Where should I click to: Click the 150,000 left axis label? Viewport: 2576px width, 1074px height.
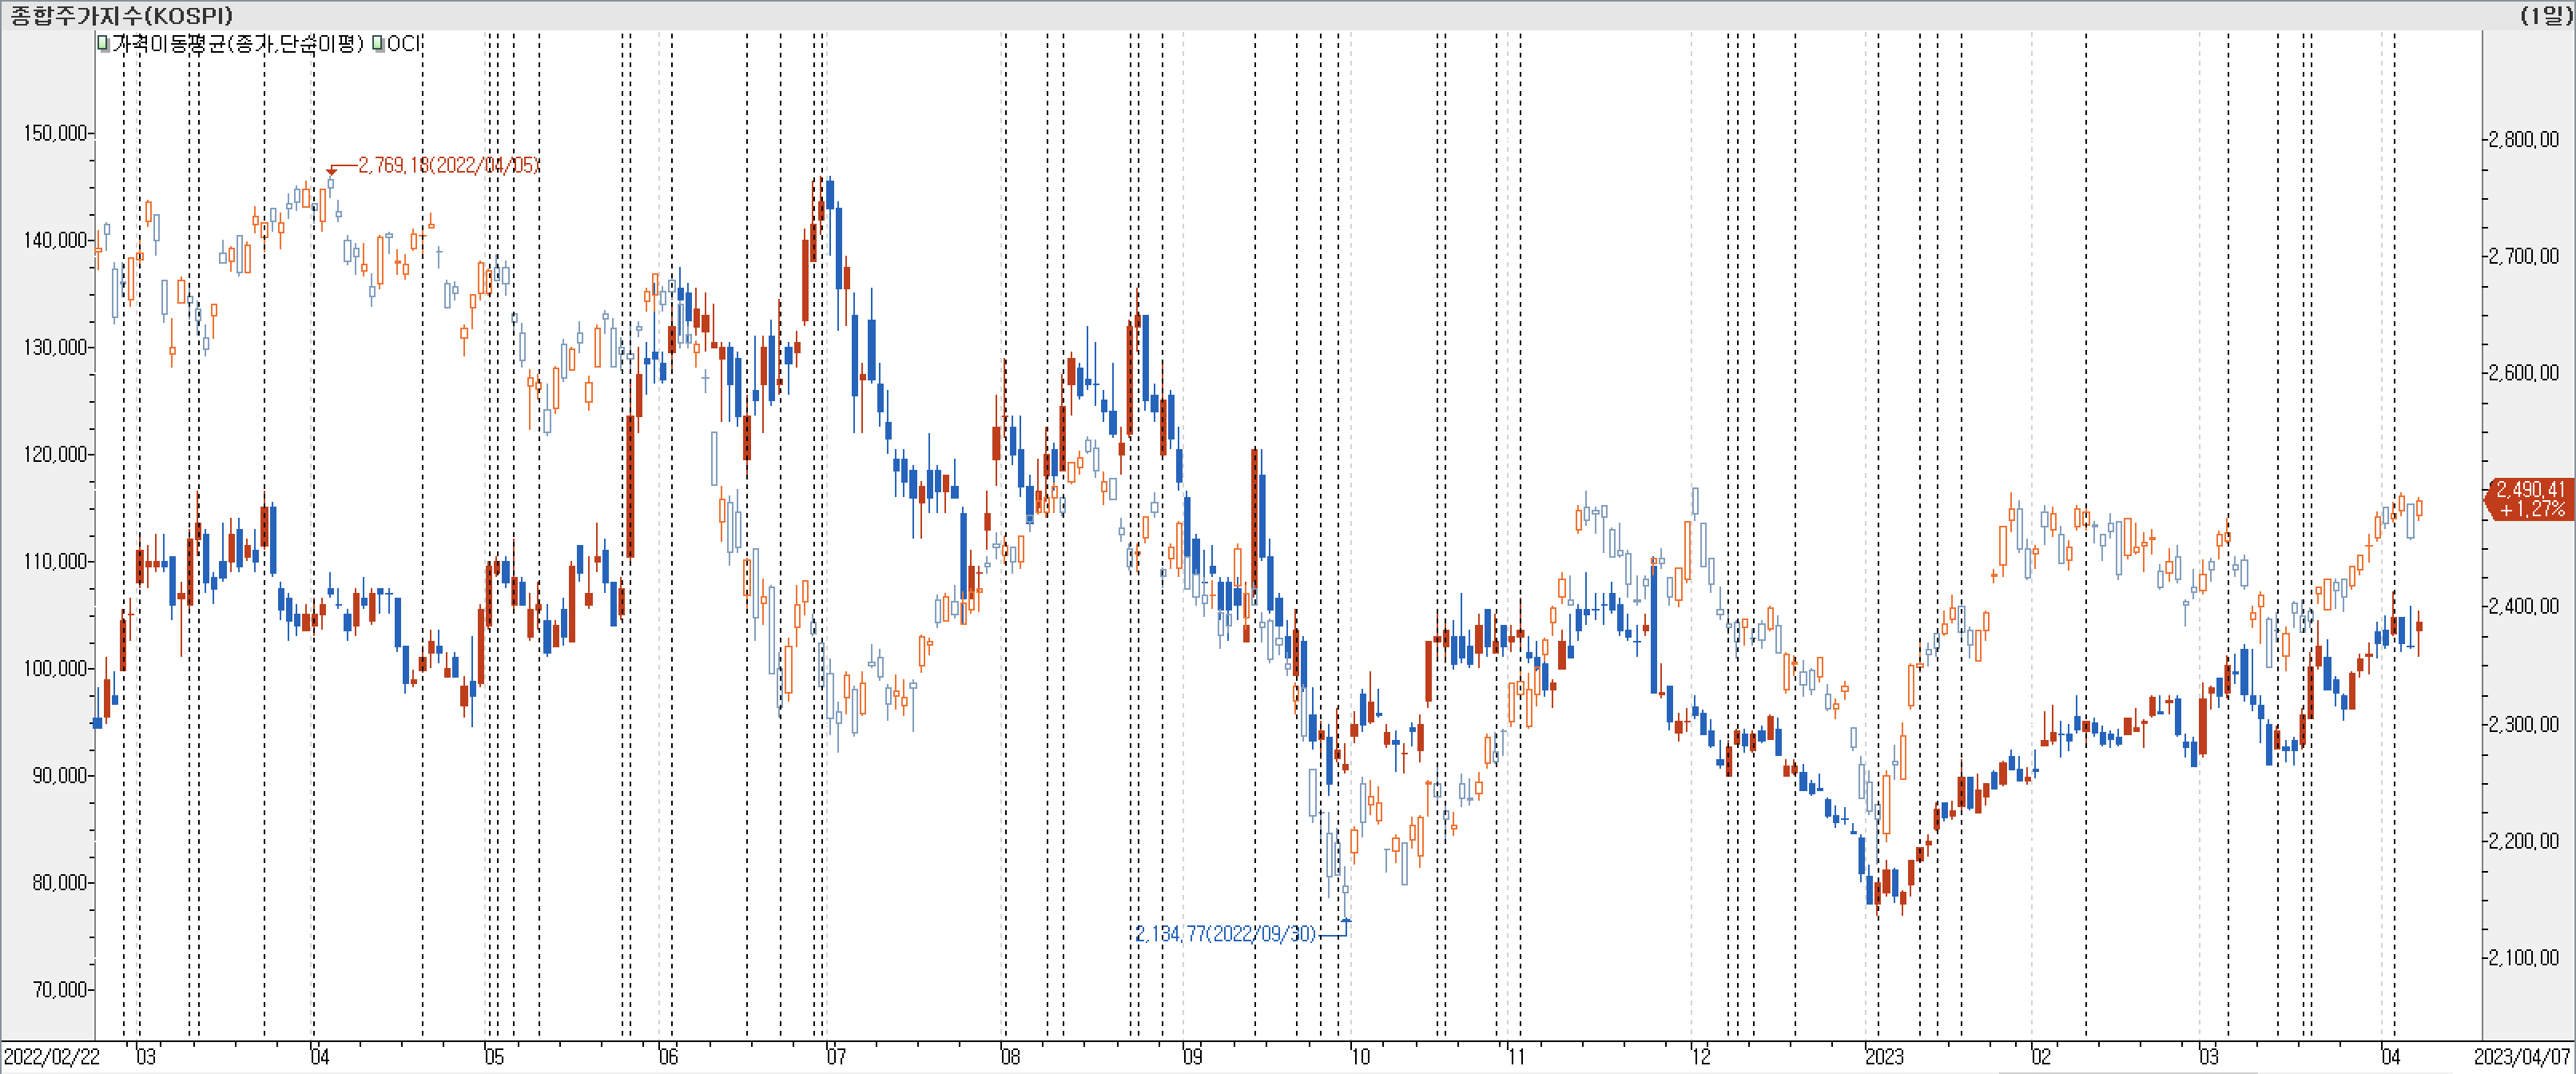click(55, 133)
